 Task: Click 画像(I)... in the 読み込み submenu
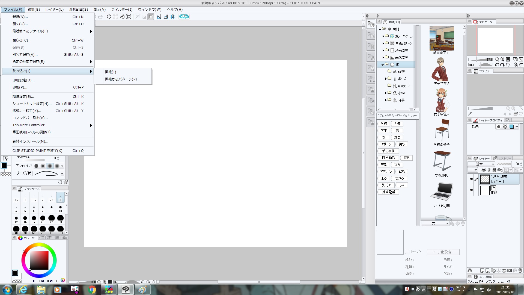112,72
